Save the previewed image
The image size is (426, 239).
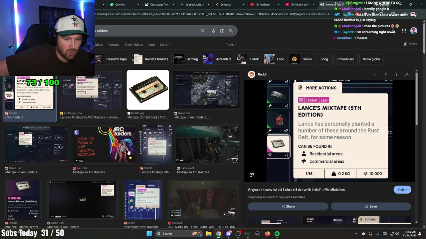click(x=371, y=206)
